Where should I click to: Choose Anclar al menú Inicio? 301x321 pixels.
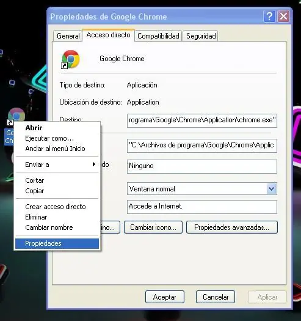tap(57, 149)
